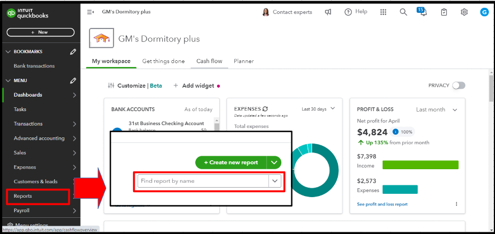The height and width of the screenshot is (234, 495).
Task: Open Profit & Loss widget more options
Action: point(456,204)
